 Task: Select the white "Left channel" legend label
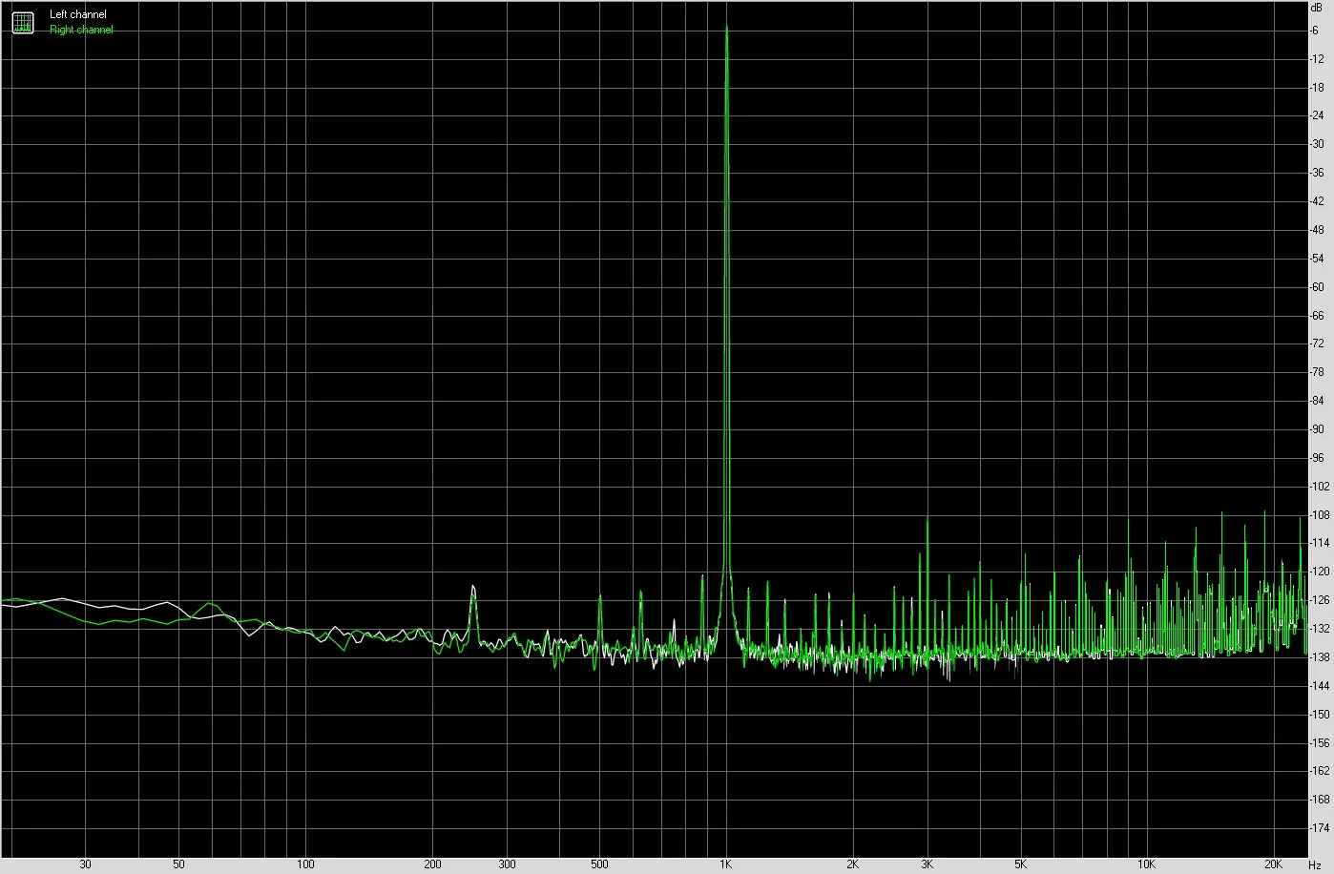pyautogui.click(x=78, y=14)
